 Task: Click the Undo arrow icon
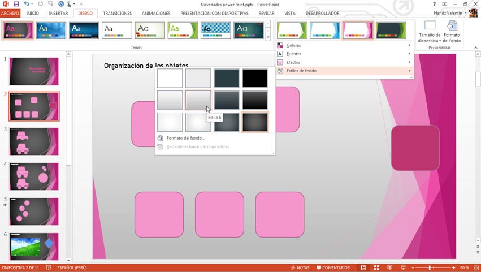point(27,4)
